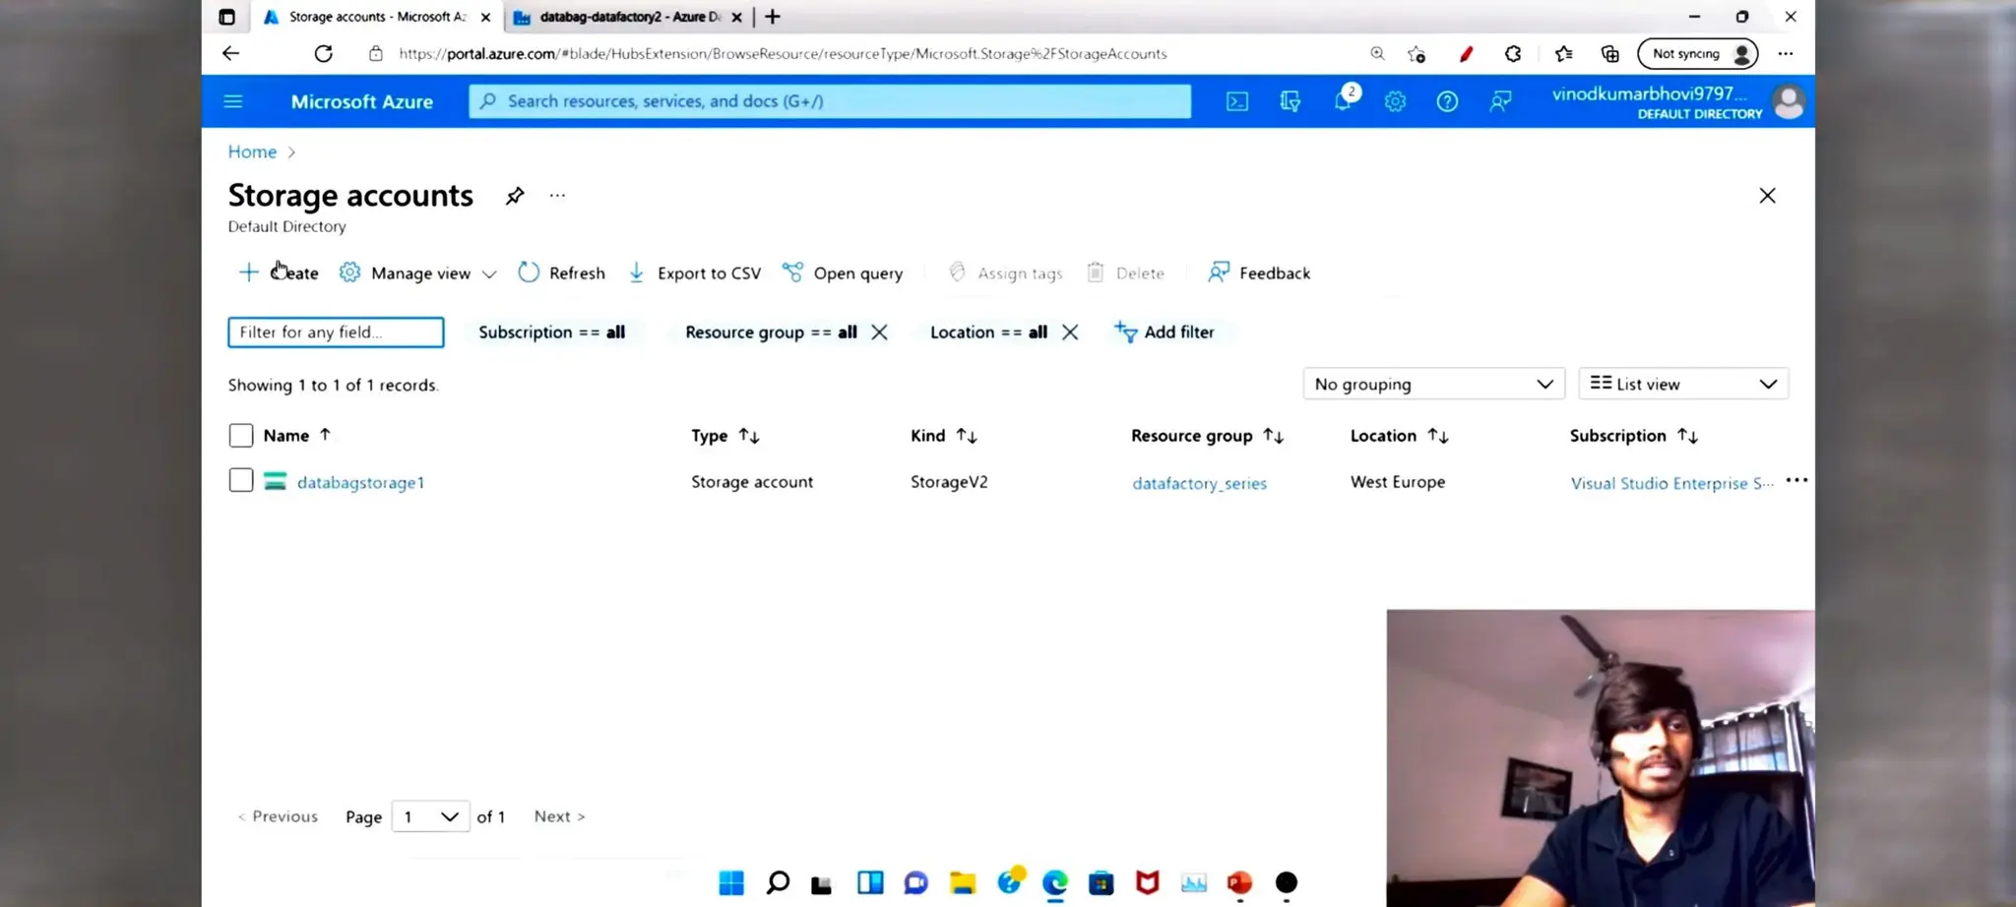2016x907 pixels.
Task: Open the Visual Studio Enterprise subscription link
Action: (x=1671, y=483)
